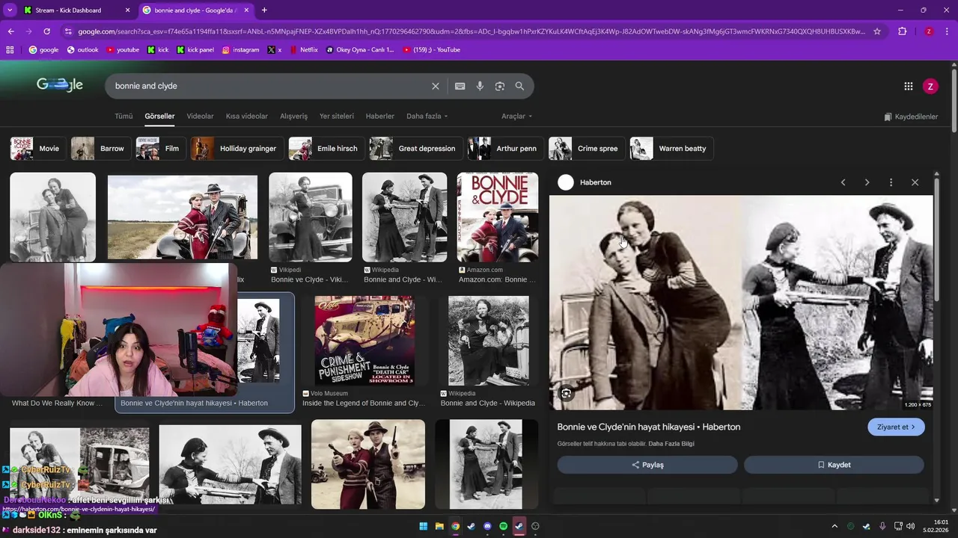958x538 pixels.
Task: Open the tab search dropdown arrow
Action: (x=9, y=10)
